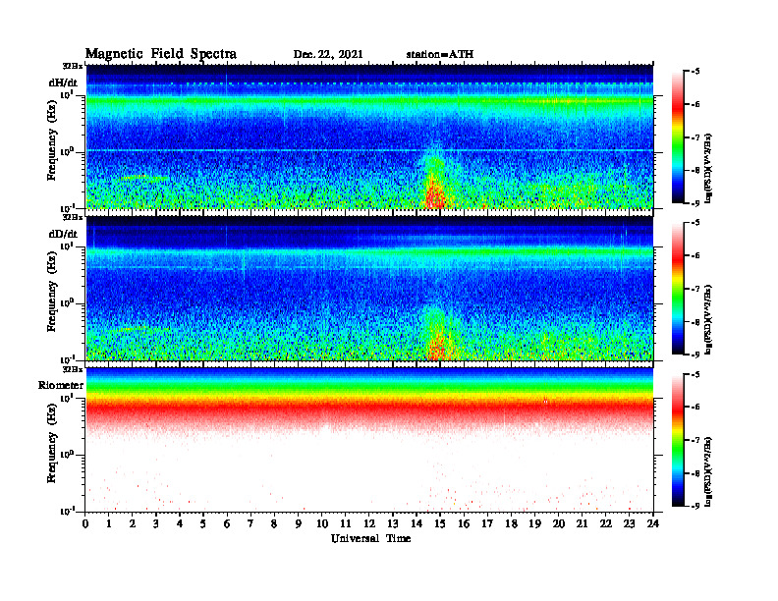
Task: Click the red band in the Riometer spectrogram
Action: tap(369, 410)
